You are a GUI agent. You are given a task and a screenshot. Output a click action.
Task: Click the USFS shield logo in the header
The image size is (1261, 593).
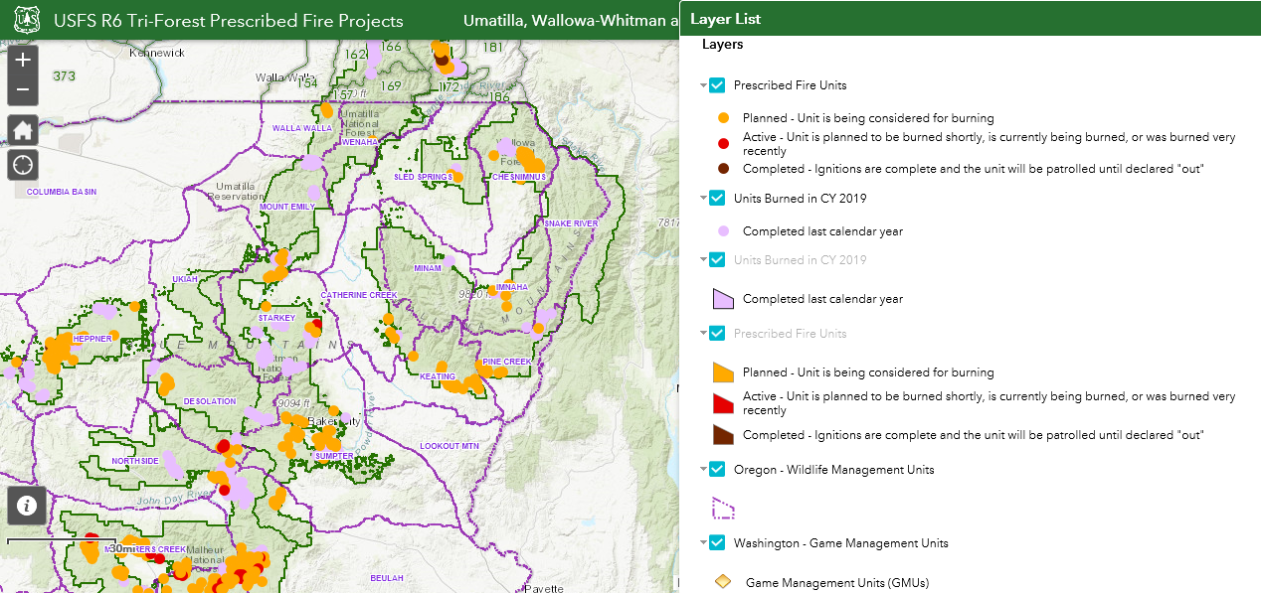point(26,19)
